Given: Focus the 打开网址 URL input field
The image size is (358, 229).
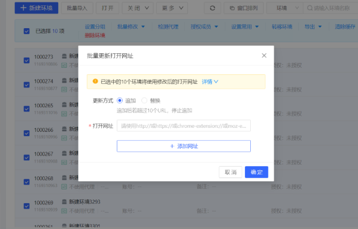Looking at the screenshot, I should pyautogui.click(x=184, y=126).
